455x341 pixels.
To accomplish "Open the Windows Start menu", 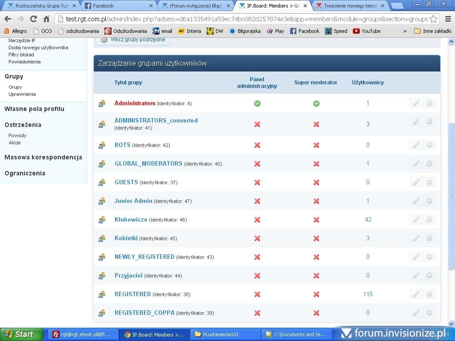I will pos(21,334).
